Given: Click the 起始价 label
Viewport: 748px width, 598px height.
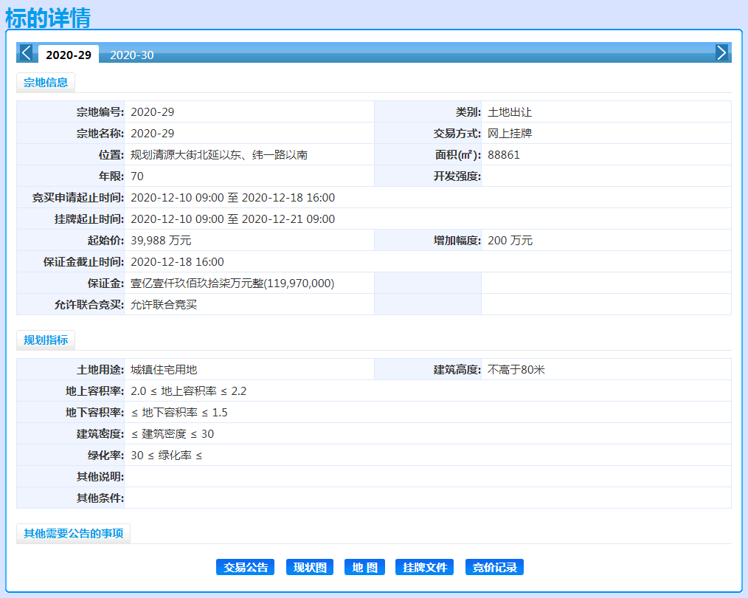Looking at the screenshot, I should click(x=105, y=241).
